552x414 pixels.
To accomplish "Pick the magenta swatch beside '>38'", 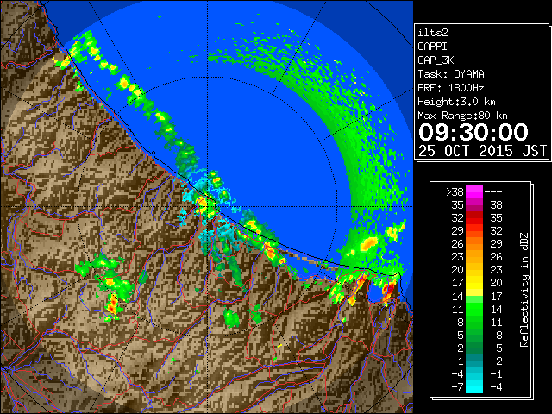I will pyautogui.click(x=474, y=191).
